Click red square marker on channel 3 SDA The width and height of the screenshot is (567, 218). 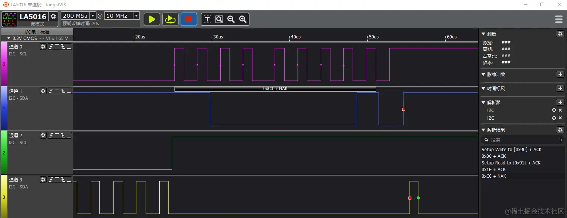coord(410,198)
